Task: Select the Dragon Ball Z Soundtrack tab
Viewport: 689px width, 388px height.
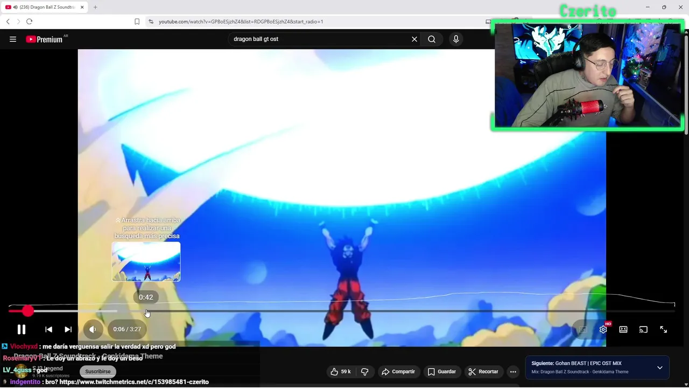Action: tap(44, 7)
